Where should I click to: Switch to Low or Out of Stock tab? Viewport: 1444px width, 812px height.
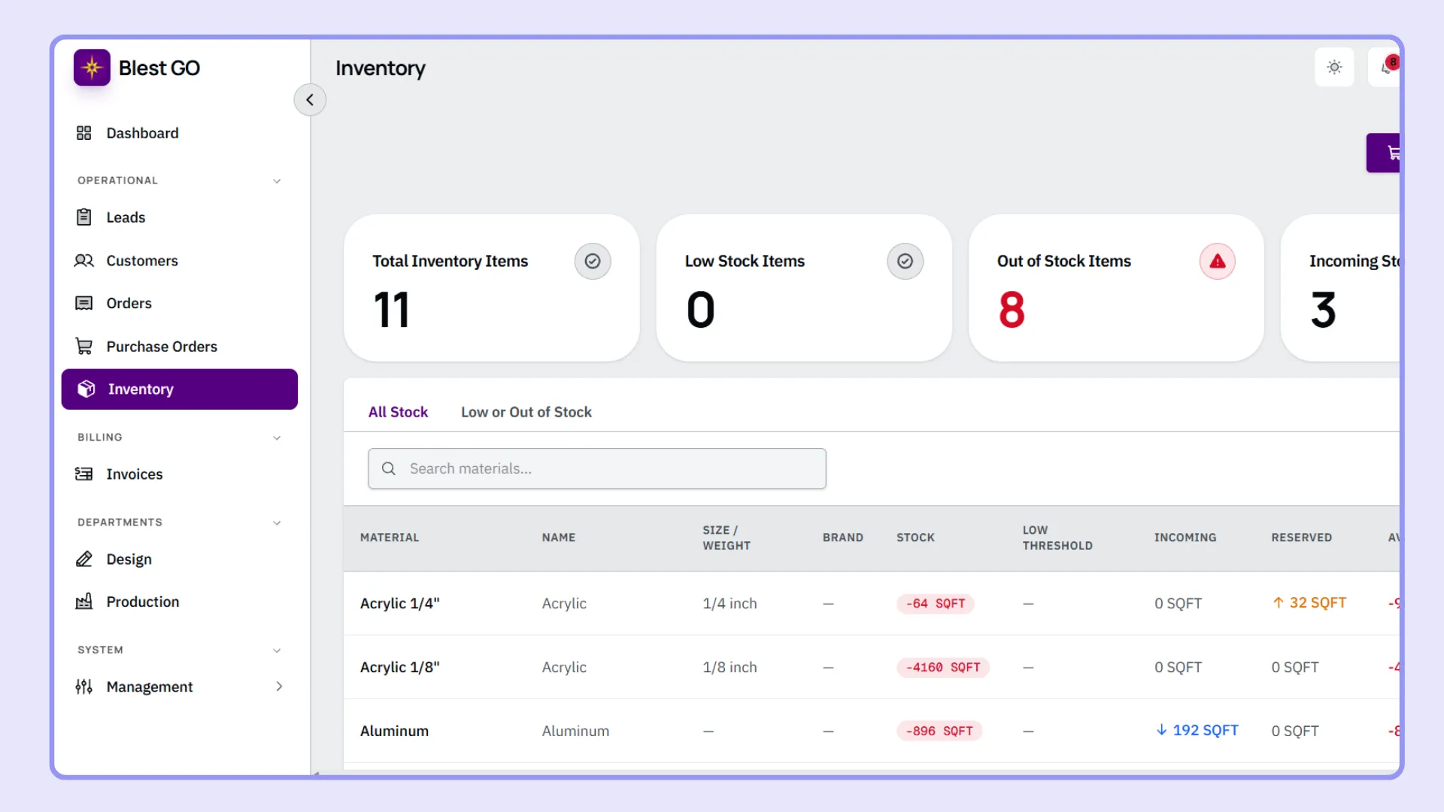(x=526, y=412)
